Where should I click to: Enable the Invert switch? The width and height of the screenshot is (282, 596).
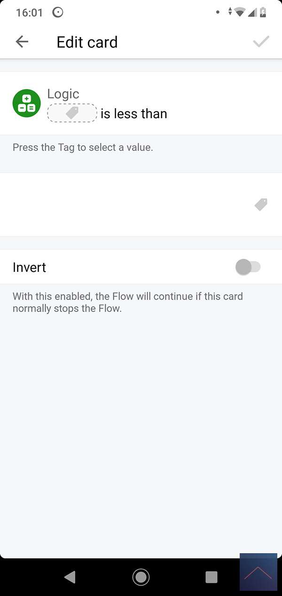(x=248, y=267)
